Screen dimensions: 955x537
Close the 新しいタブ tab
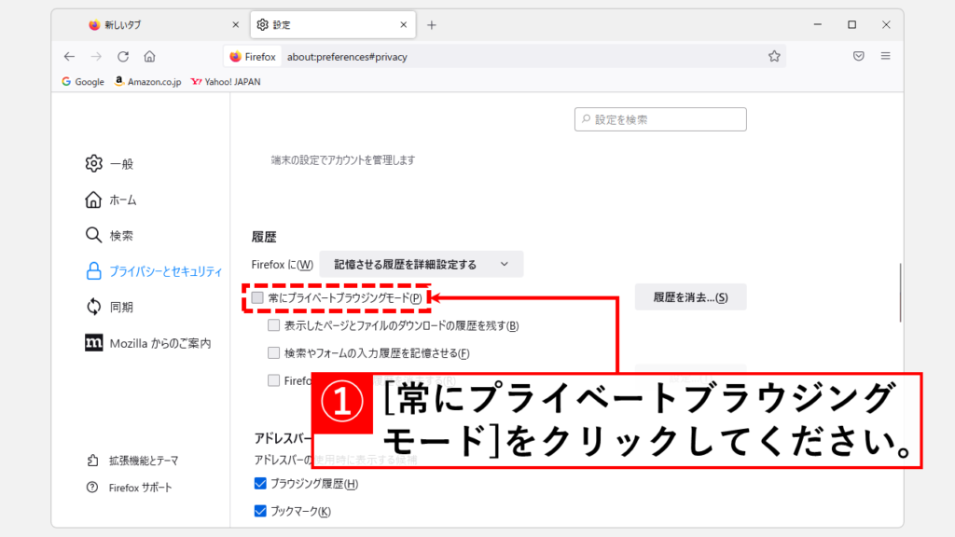pos(236,25)
